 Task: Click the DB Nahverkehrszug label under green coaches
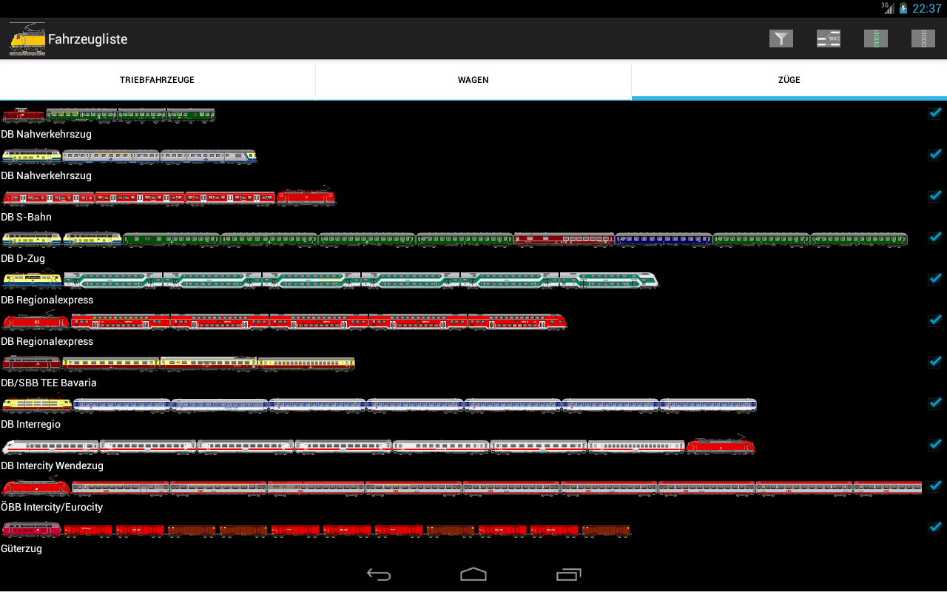[46, 135]
